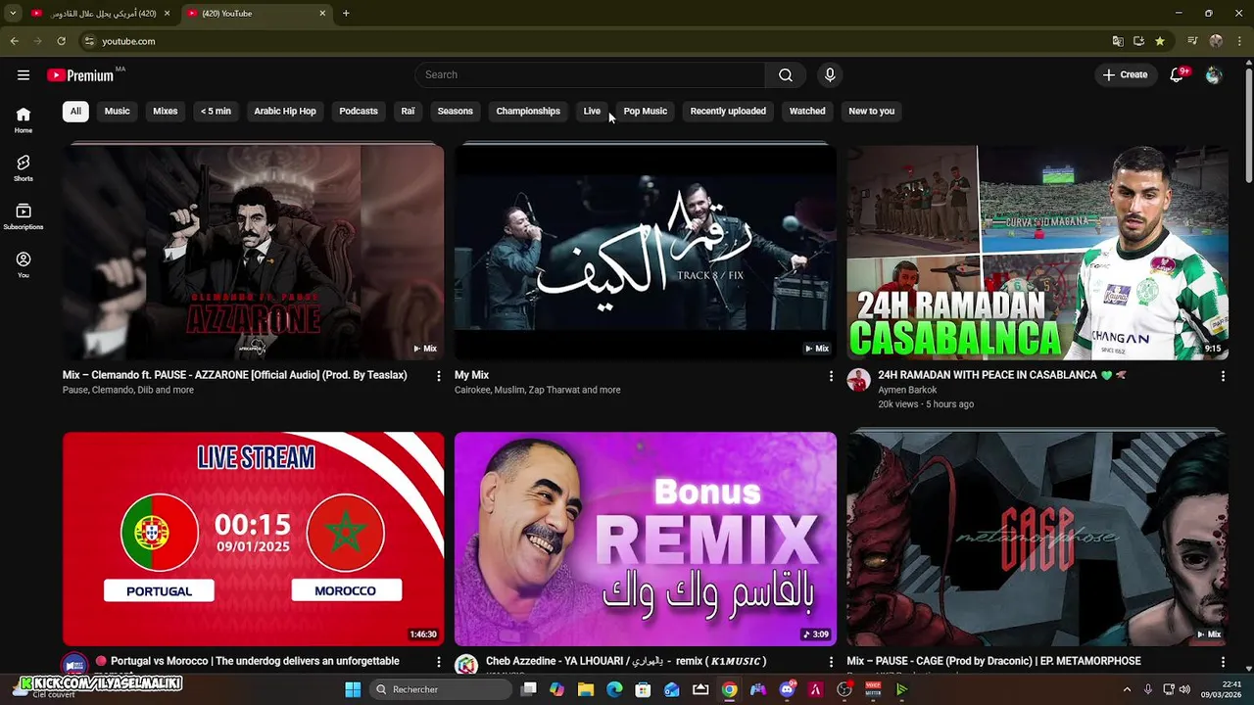
Task: Open options for the My Mix video
Action: pyautogui.click(x=831, y=376)
